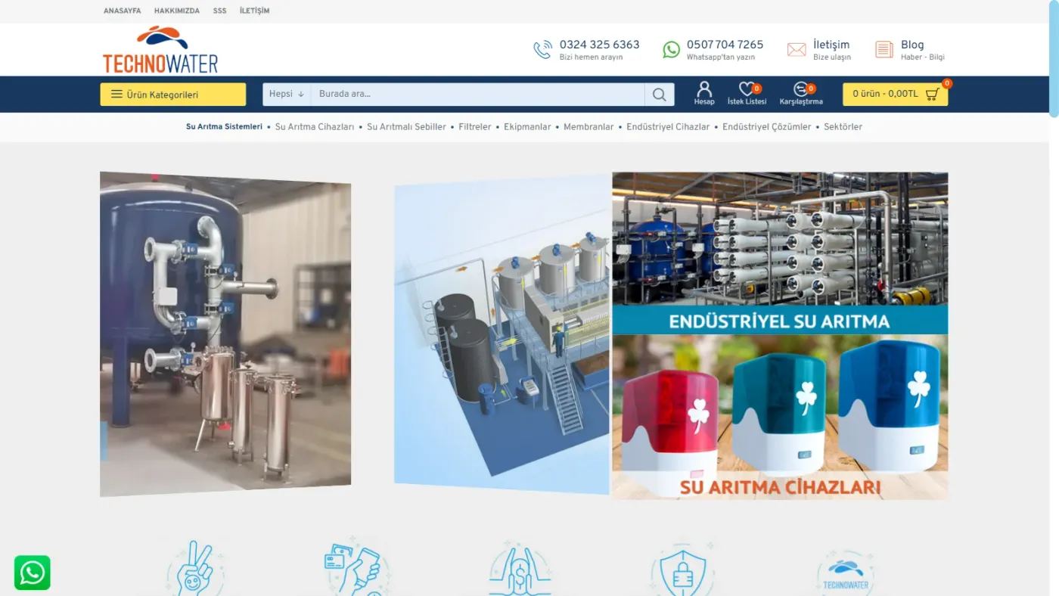Click the page vertical scrollbar

(x=1054, y=59)
